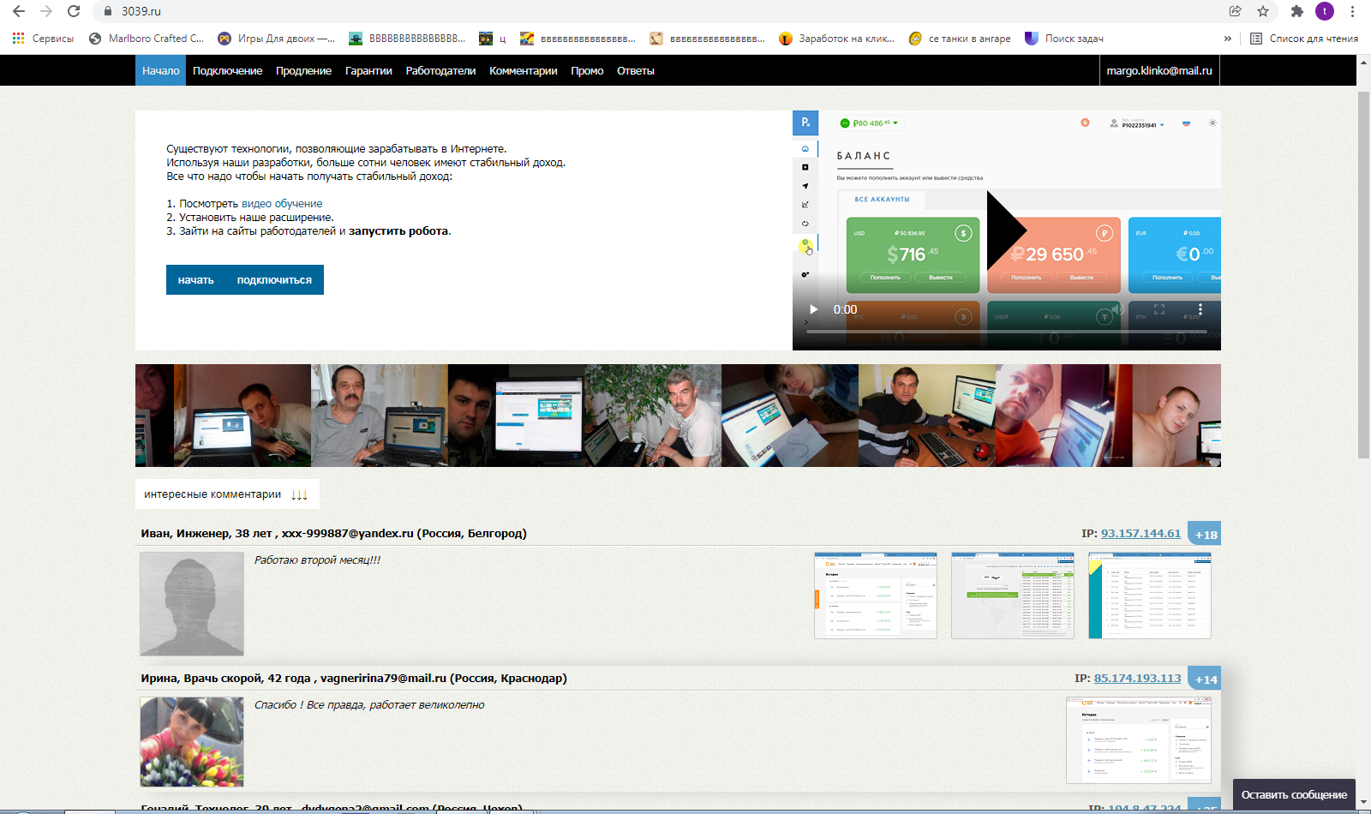Seek on the video progress bar
The image size is (1371, 814).
(x=1006, y=332)
